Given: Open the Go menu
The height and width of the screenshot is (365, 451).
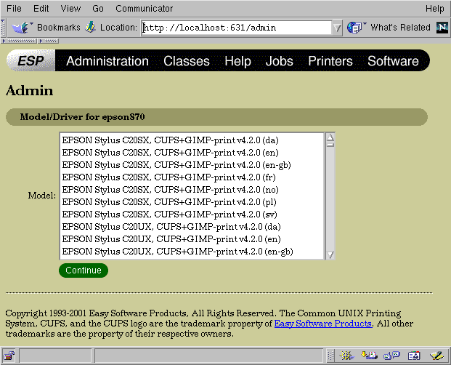Looking at the screenshot, I should tap(98, 9).
